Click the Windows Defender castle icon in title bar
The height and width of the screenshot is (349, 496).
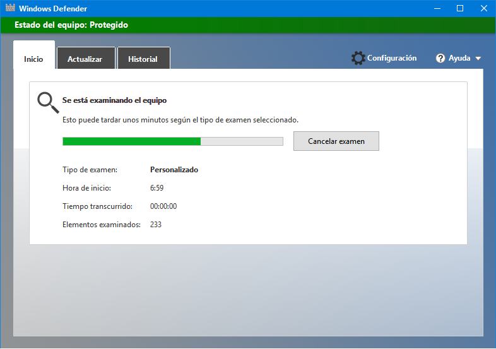coord(10,8)
